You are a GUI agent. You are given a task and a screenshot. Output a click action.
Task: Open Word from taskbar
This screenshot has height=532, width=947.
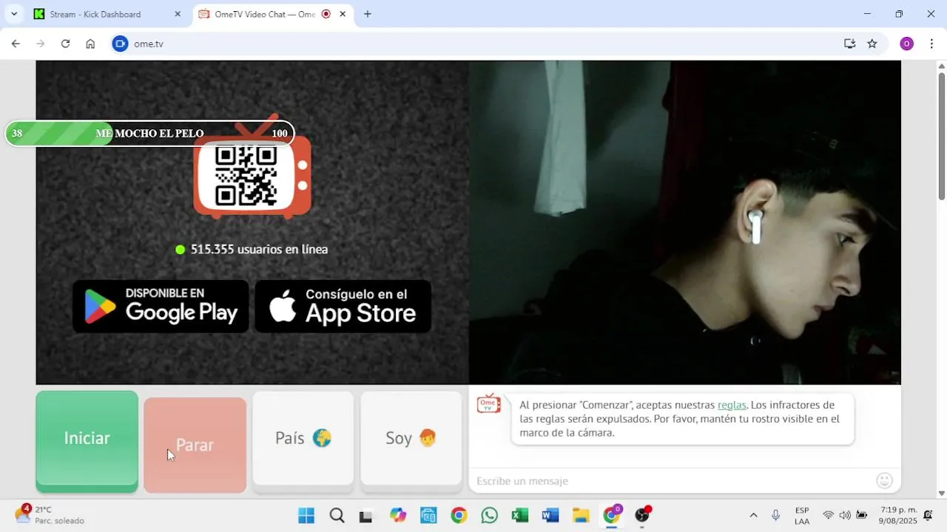pyautogui.click(x=550, y=516)
